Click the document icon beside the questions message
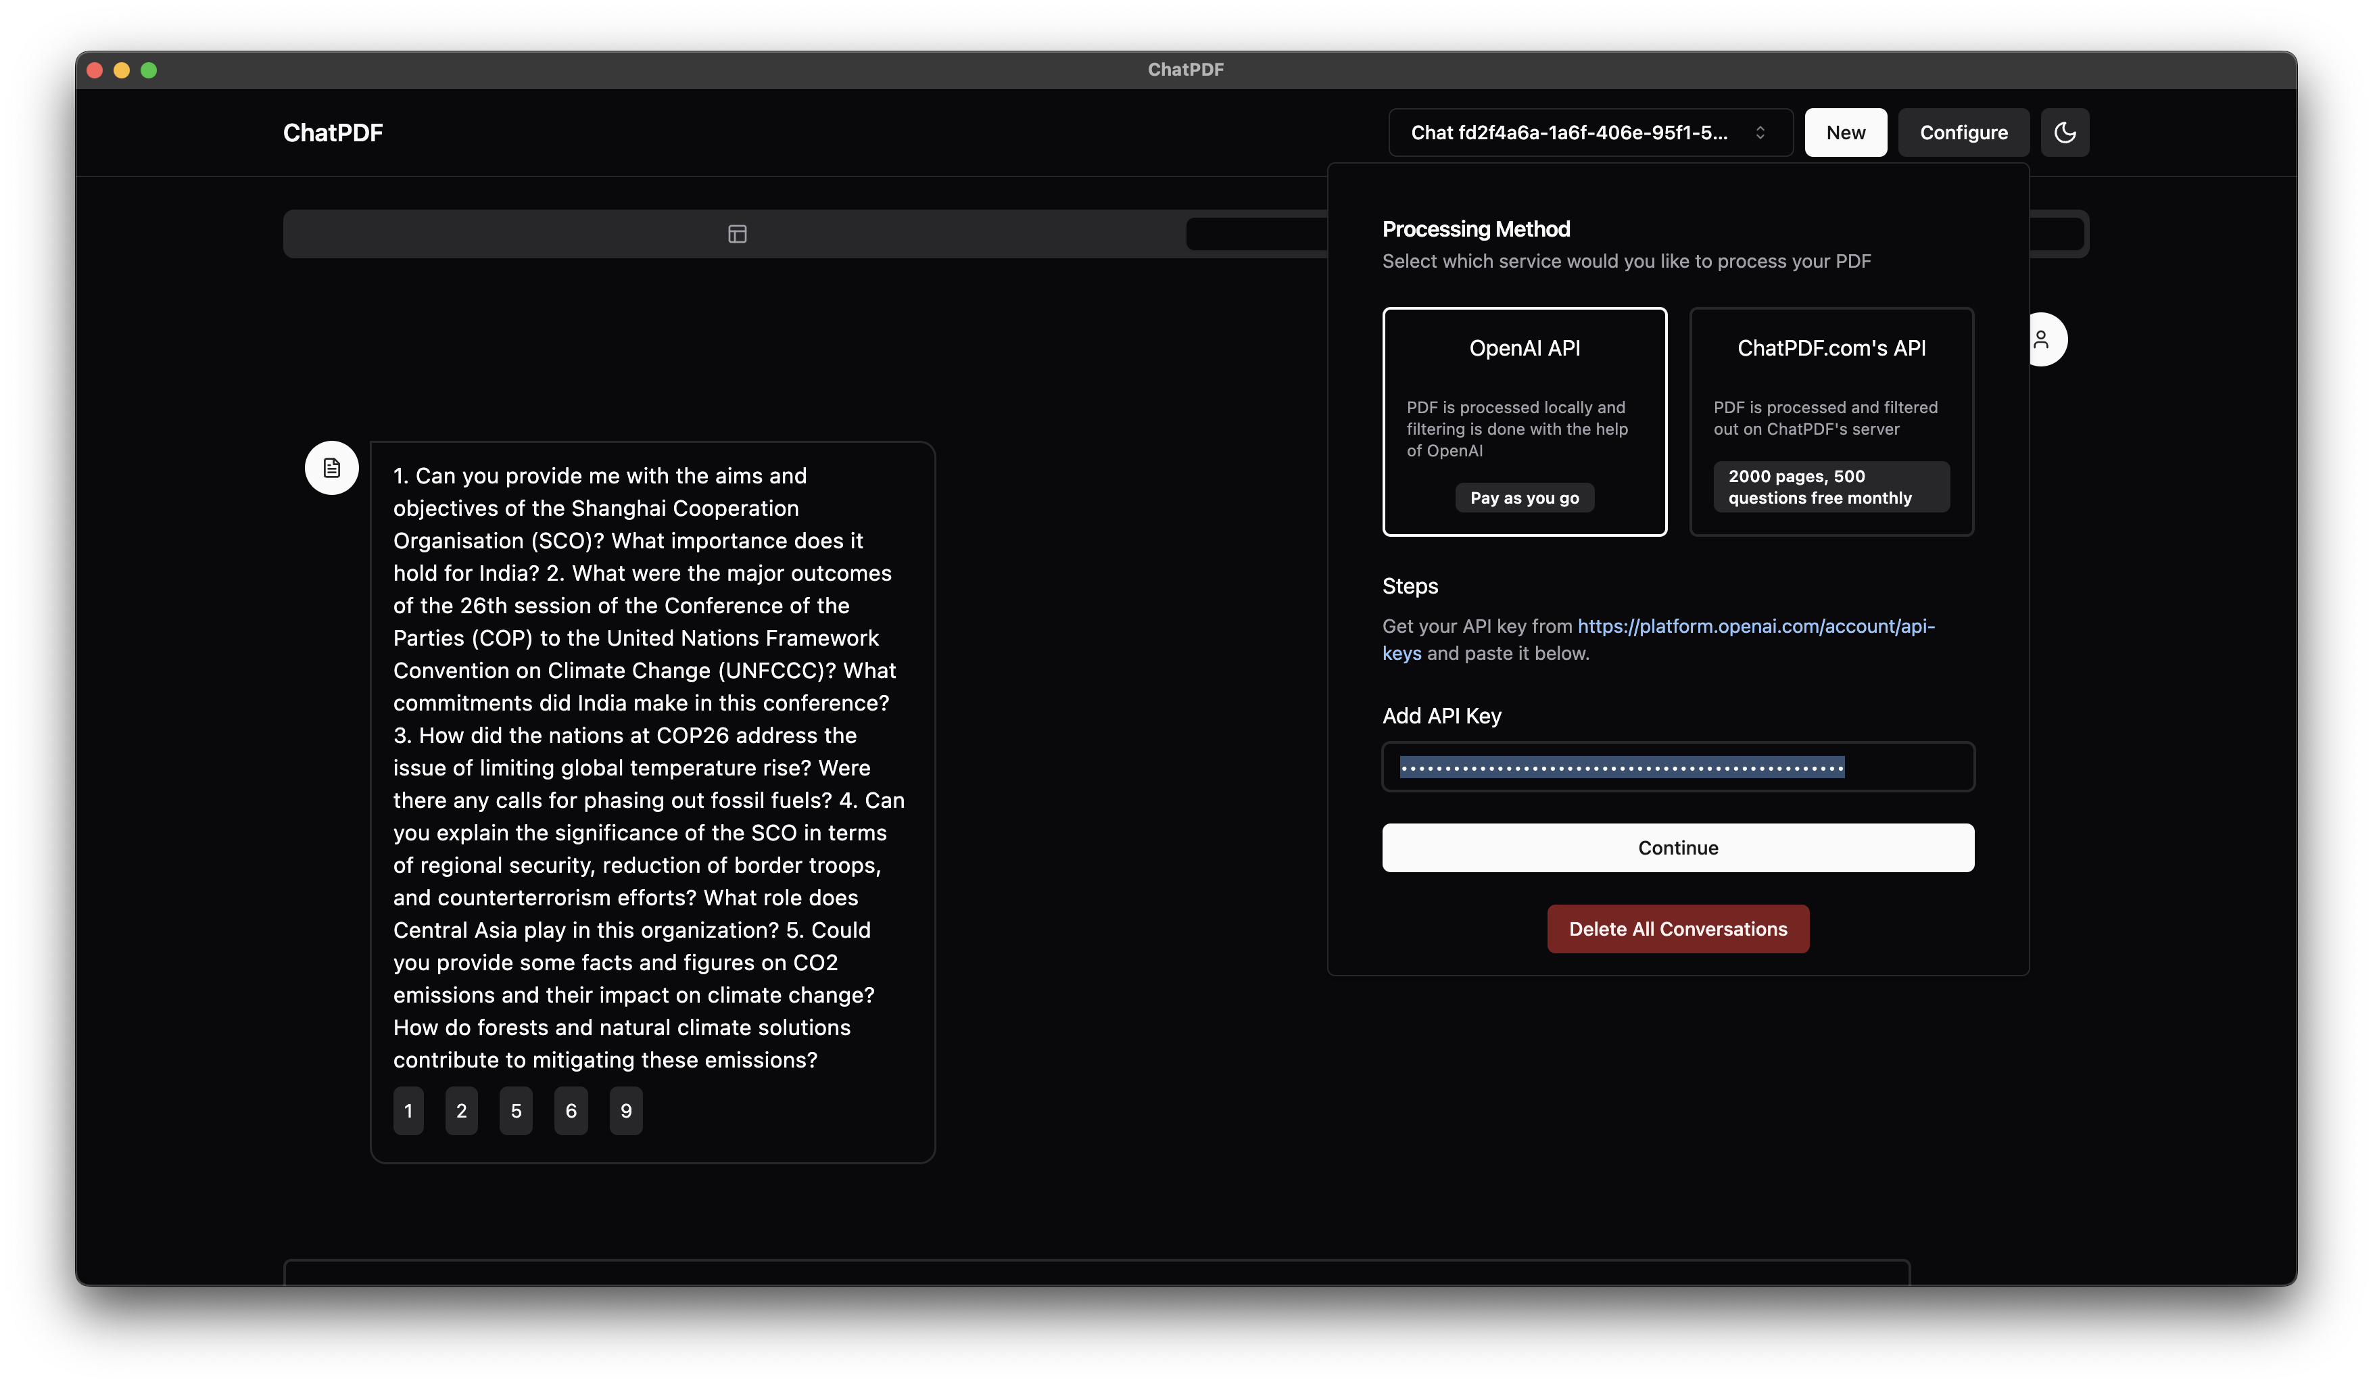Image resolution: width=2373 pixels, height=1386 pixels. coord(331,467)
